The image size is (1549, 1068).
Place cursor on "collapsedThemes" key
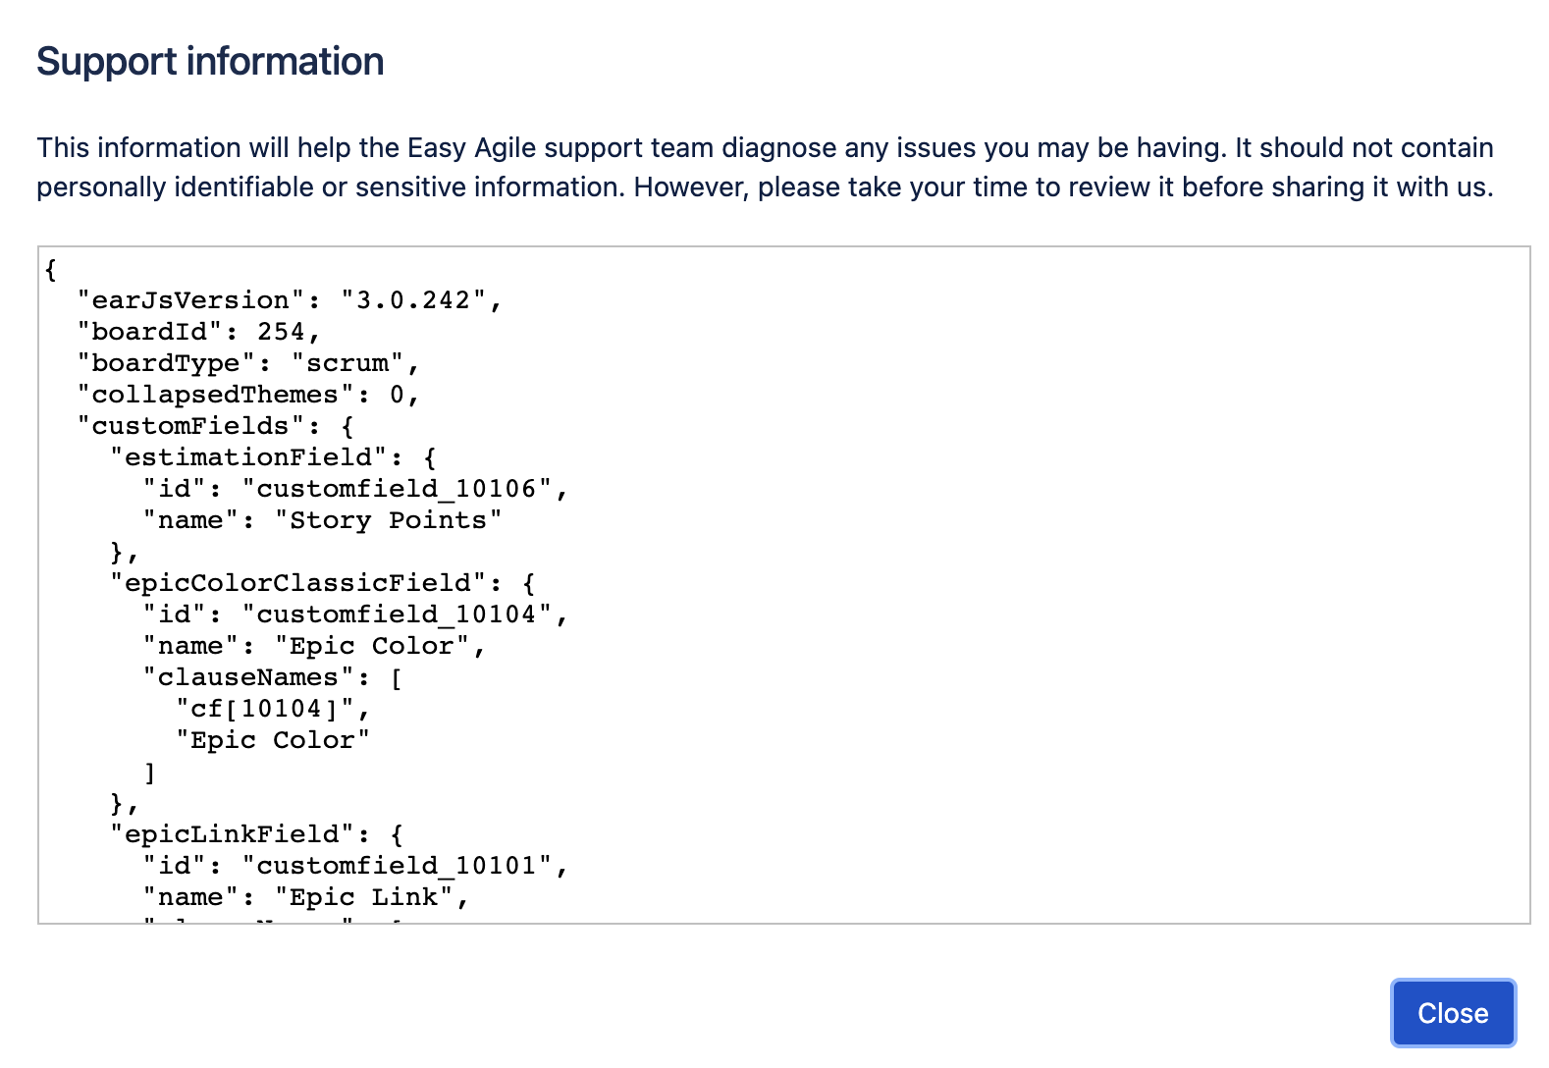point(214,395)
